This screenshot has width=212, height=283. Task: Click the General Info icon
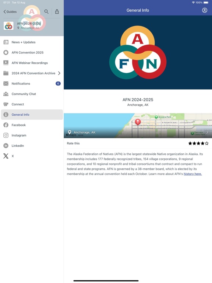[x=6, y=115]
